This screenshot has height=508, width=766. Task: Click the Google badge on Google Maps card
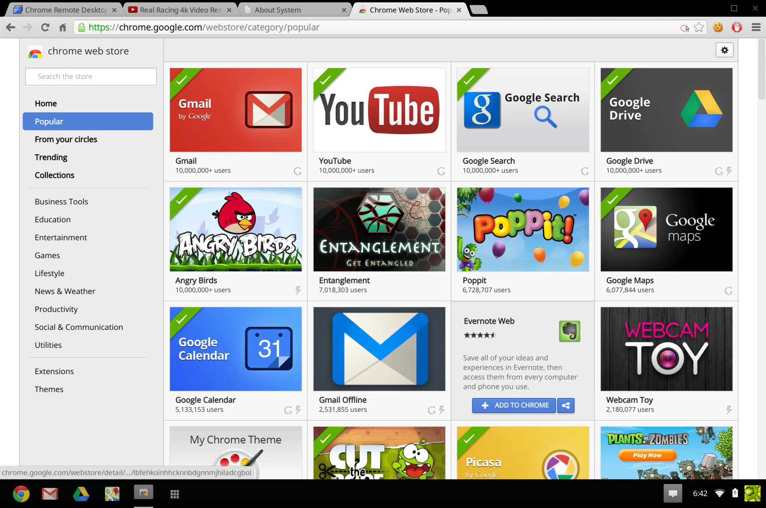728,290
